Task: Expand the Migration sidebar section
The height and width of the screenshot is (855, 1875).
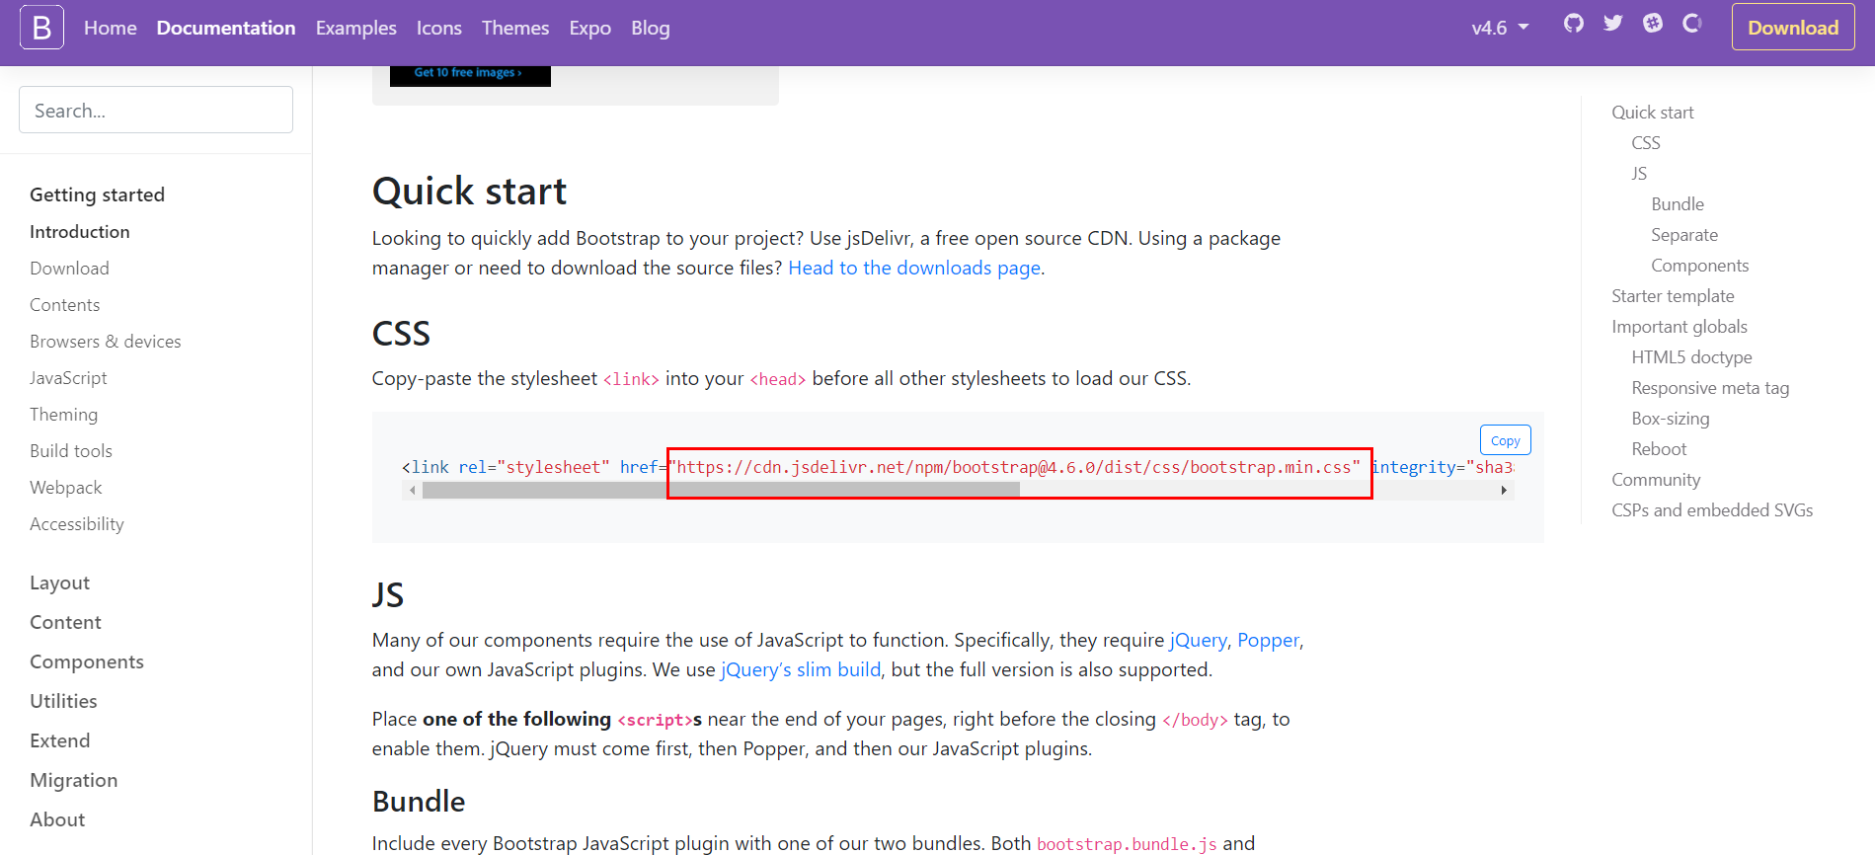Action: click(73, 780)
